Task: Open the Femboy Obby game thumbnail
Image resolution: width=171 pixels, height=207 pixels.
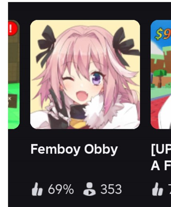Action: [x=85, y=74]
